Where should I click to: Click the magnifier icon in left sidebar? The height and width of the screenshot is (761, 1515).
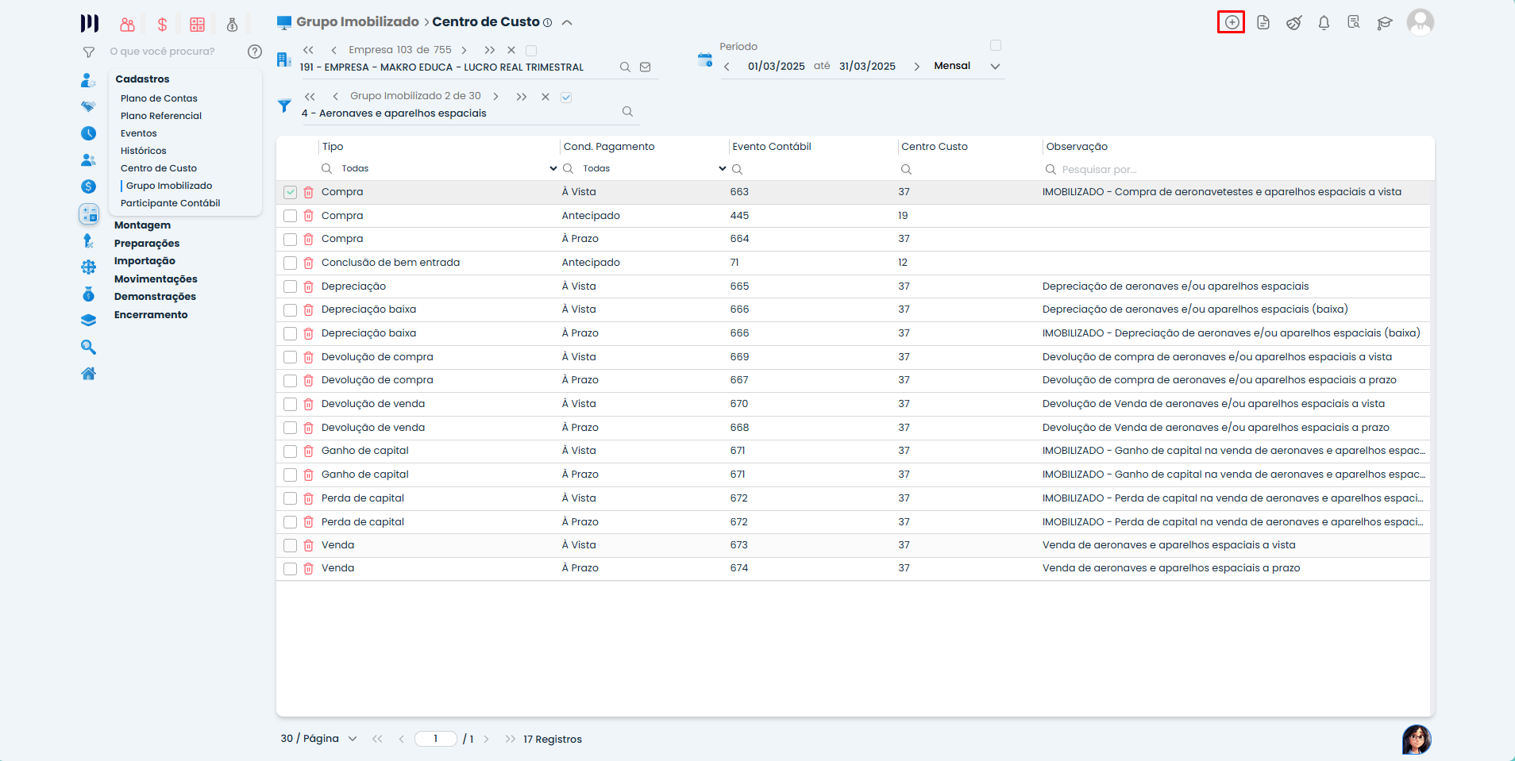click(88, 348)
